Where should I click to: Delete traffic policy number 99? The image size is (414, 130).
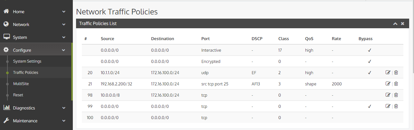(x=396, y=106)
